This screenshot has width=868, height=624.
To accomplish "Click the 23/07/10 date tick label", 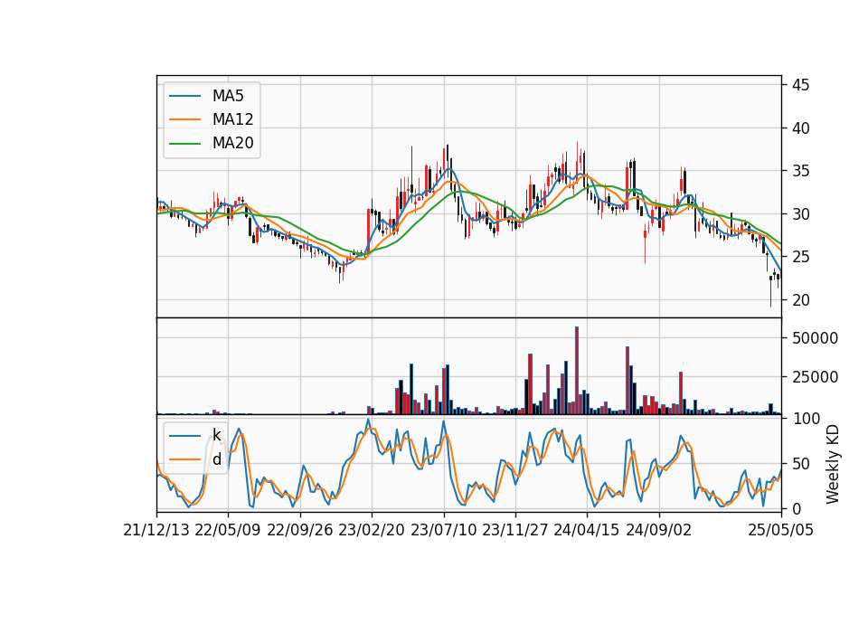I will (443, 530).
